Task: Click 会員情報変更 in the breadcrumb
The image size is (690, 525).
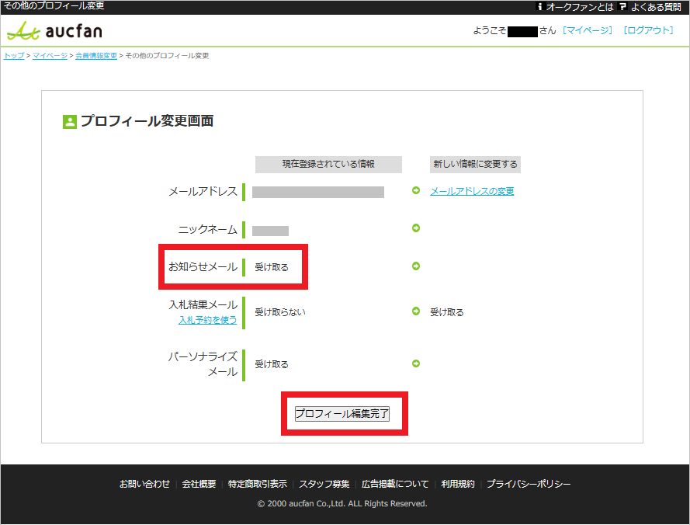Action: click(x=96, y=55)
